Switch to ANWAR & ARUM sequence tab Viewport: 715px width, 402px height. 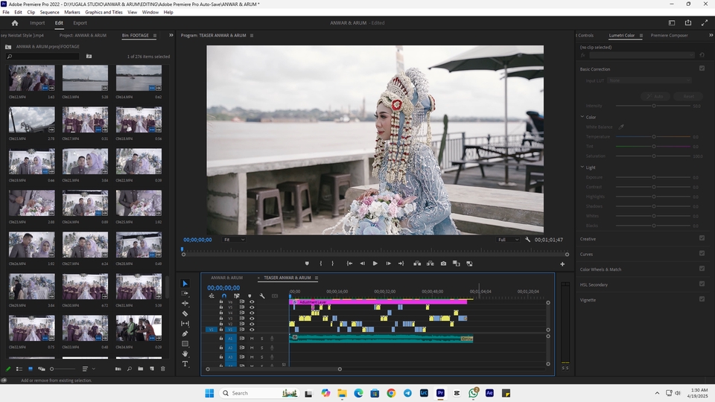pos(226,278)
